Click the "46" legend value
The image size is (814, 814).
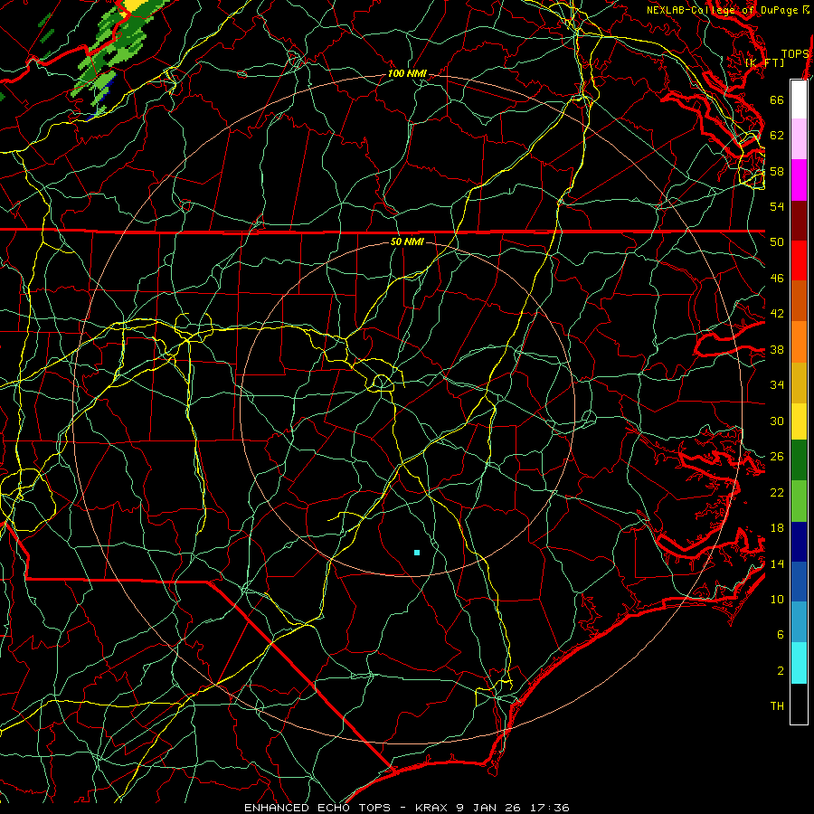(777, 279)
